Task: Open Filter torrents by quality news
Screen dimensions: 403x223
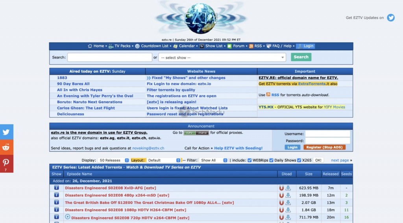Action: [x=171, y=90]
